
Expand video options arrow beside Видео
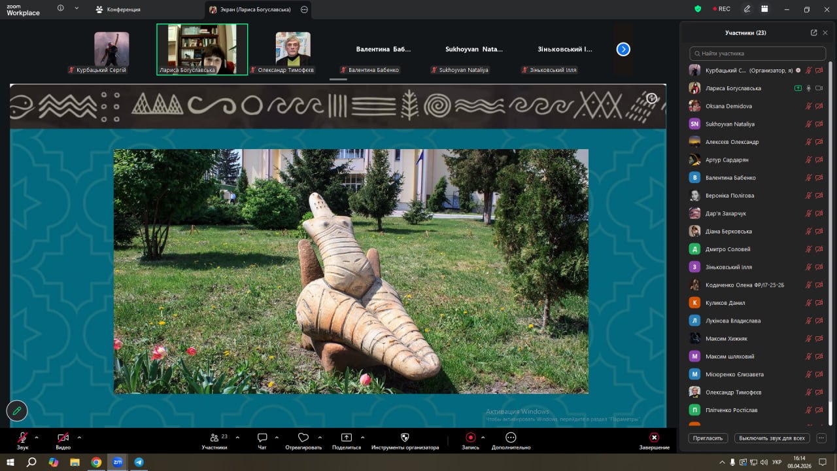coord(79,437)
